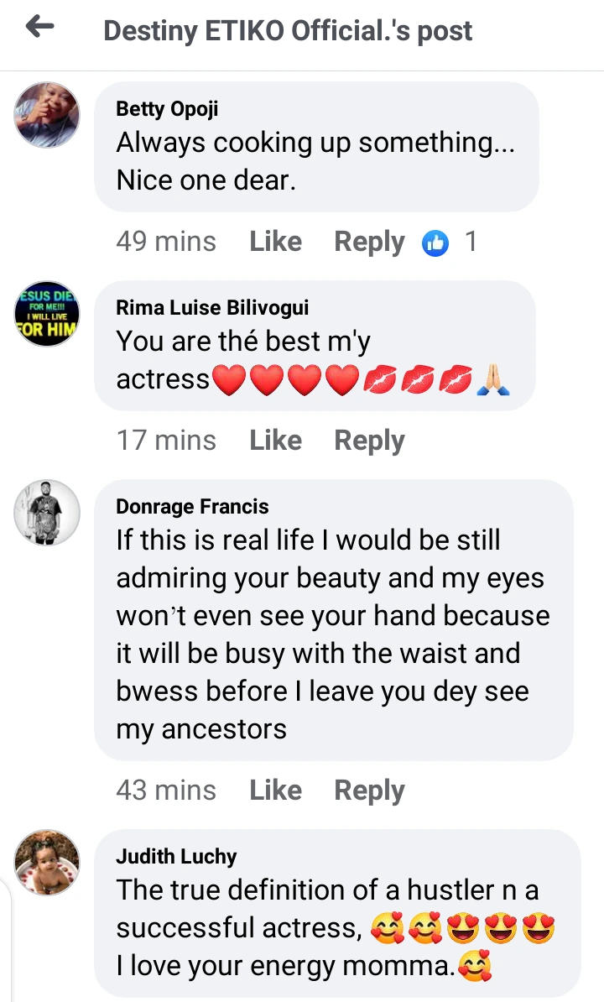
Task: Tap the blue thumbs-up reaction icon
Action: tap(435, 243)
